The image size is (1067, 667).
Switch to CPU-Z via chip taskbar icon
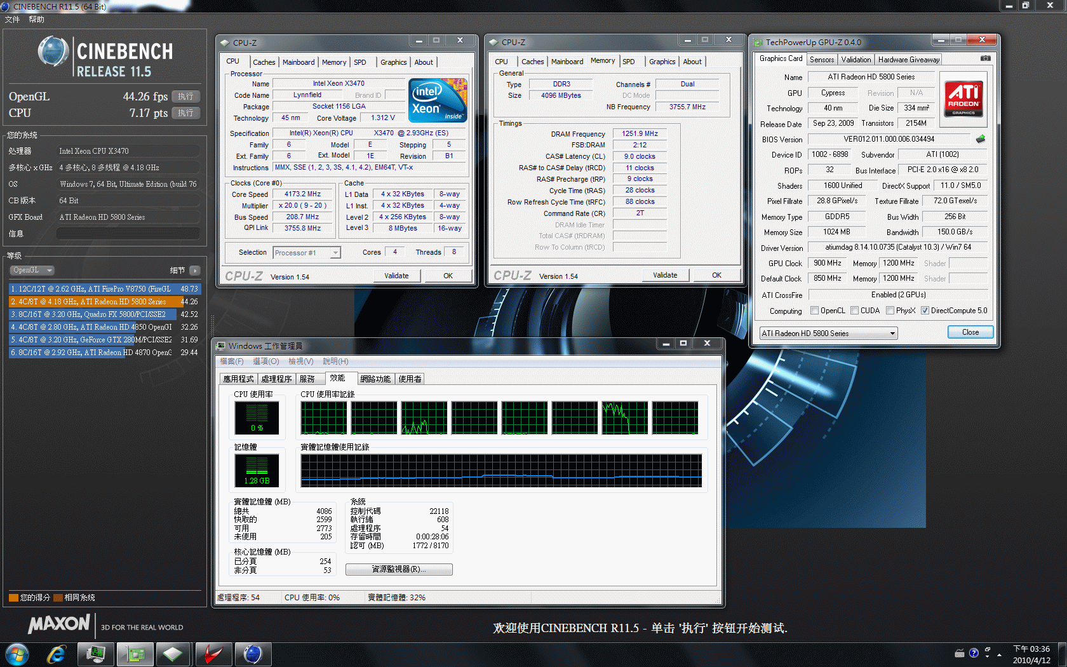pos(173,654)
